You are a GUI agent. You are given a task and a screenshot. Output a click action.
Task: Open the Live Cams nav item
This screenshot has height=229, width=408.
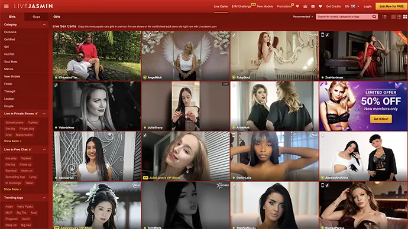(x=221, y=6)
